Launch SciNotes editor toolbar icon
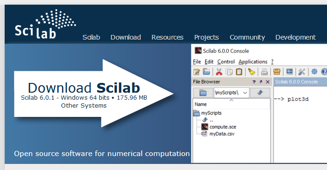 click(x=197, y=72)
